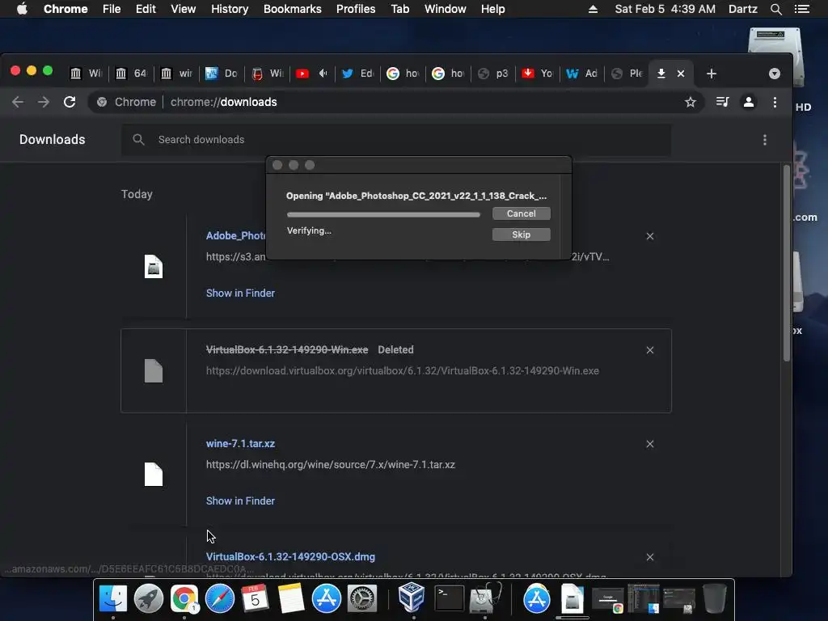This screenshot has width=828, height=621.
Task: Switch to the 'Yo' downloader tab
Action: coord(538,74)
